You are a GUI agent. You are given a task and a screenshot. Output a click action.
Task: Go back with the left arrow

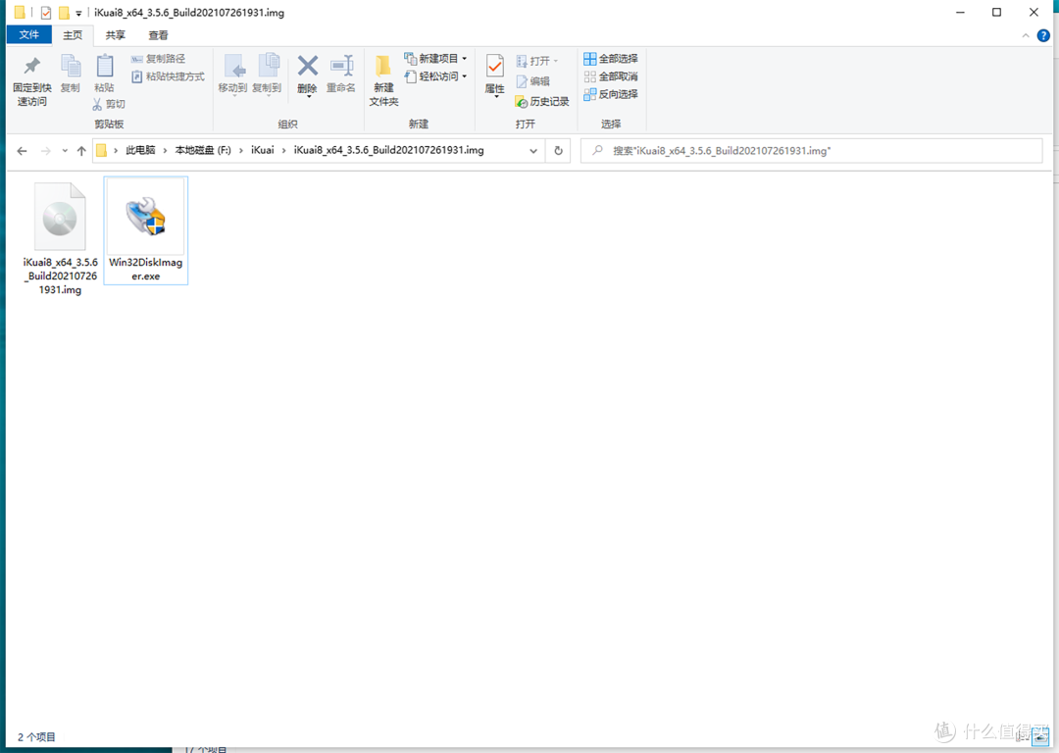point(22,151)
